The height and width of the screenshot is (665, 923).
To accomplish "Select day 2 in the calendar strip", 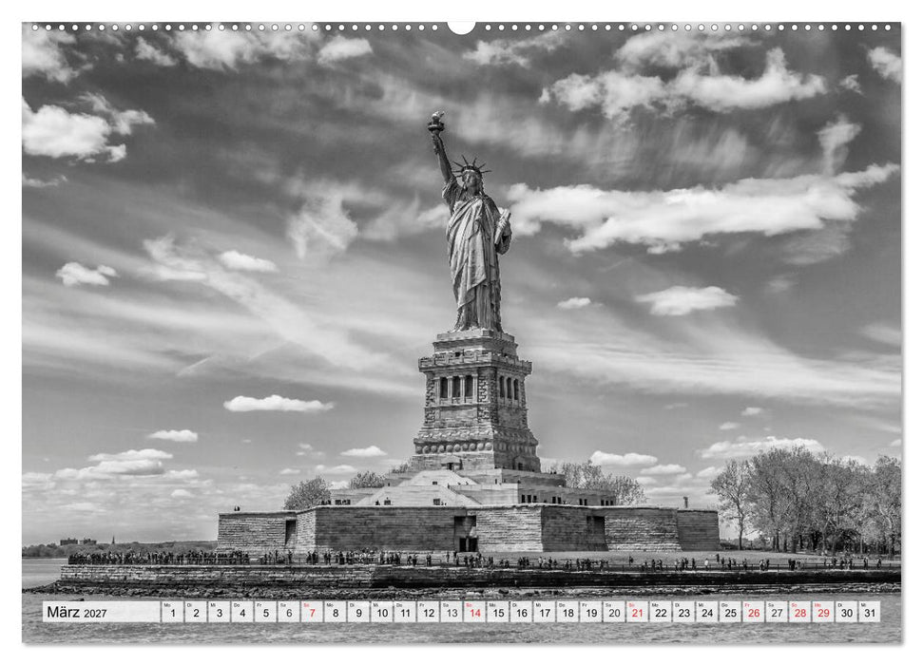I will point(196,612).
